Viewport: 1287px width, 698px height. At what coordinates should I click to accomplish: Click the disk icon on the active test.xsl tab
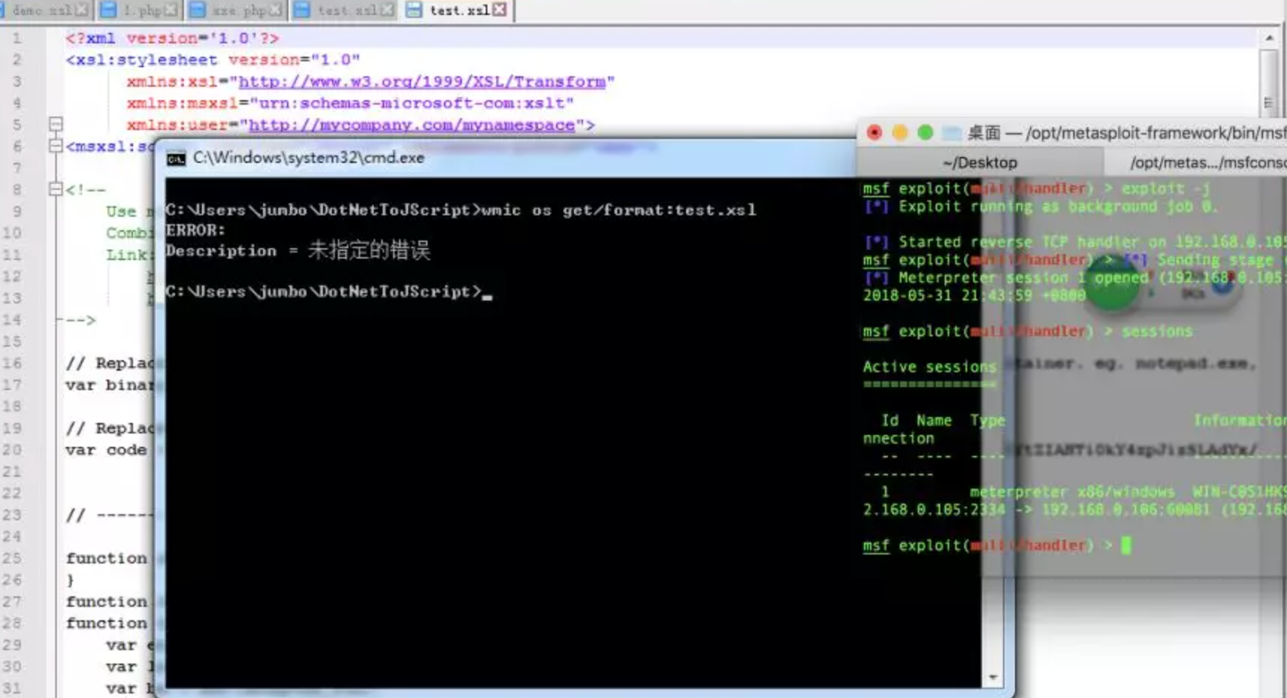413,10
